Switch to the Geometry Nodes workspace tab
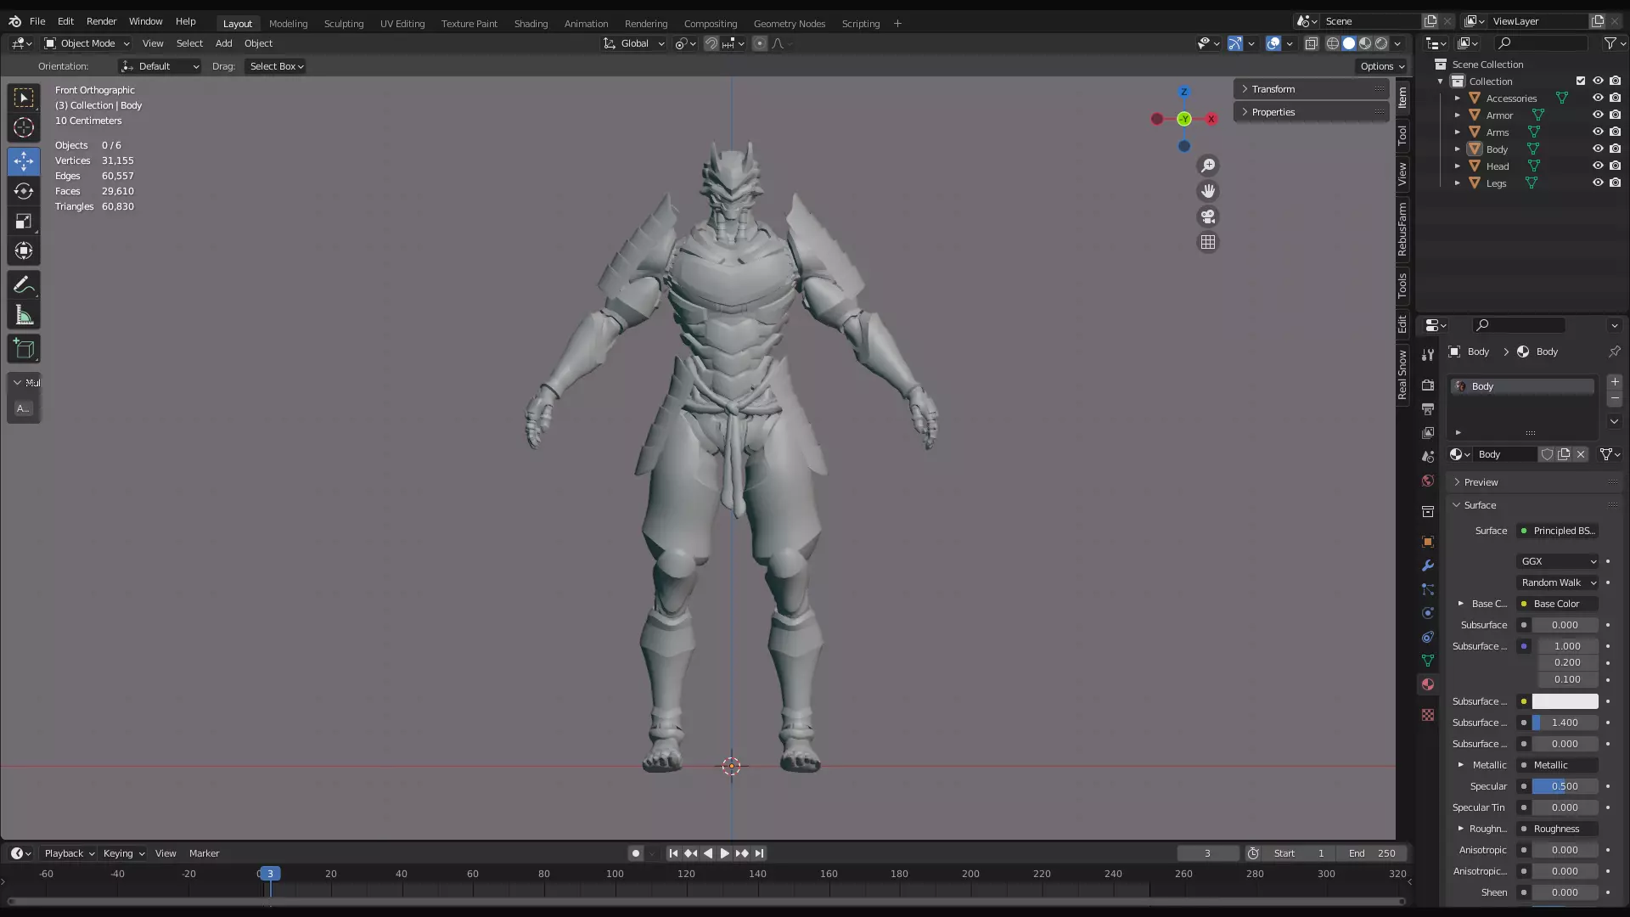This screenshot has width=1630, height=917. tap(789, 24)
